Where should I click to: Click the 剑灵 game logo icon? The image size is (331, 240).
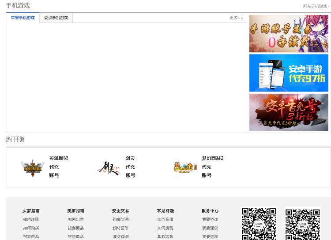(x=109, y=168)
